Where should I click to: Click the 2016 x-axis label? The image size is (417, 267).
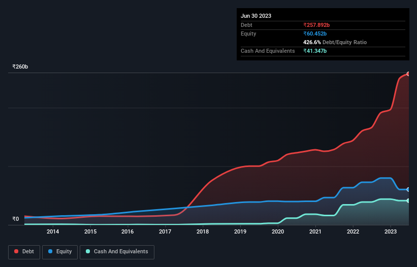tap(127, 231)
